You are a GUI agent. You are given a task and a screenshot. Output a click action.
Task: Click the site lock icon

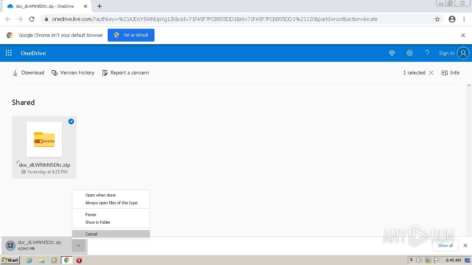(46, 19)
